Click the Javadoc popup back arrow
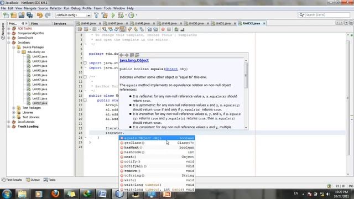 click(122, 55)
